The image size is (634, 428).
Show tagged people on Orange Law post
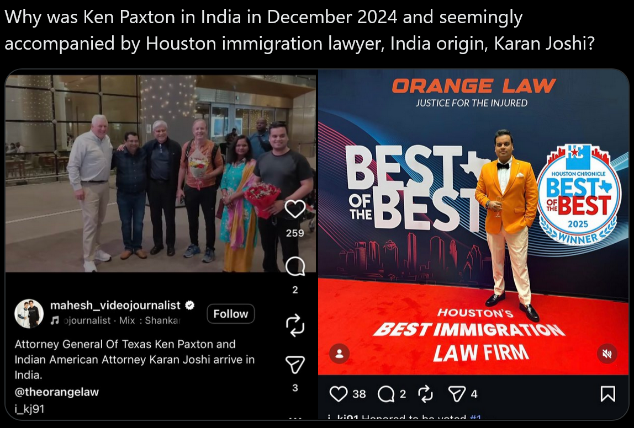pyautogui.click(x=339, y=354)
